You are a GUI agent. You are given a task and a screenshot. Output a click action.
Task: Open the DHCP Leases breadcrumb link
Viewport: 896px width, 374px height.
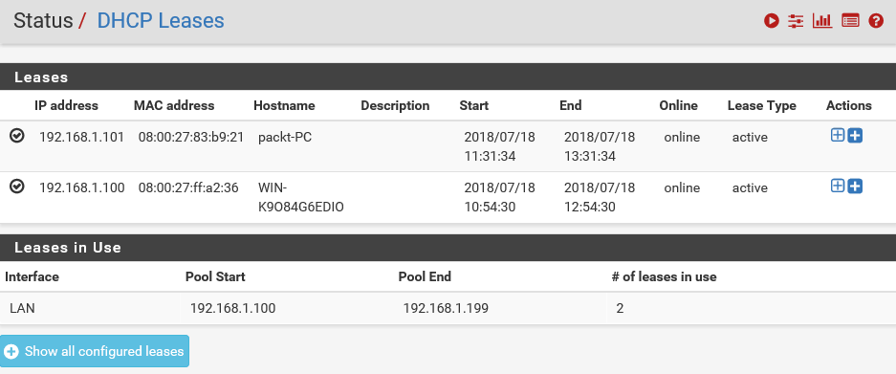click(x=161, y=21)
